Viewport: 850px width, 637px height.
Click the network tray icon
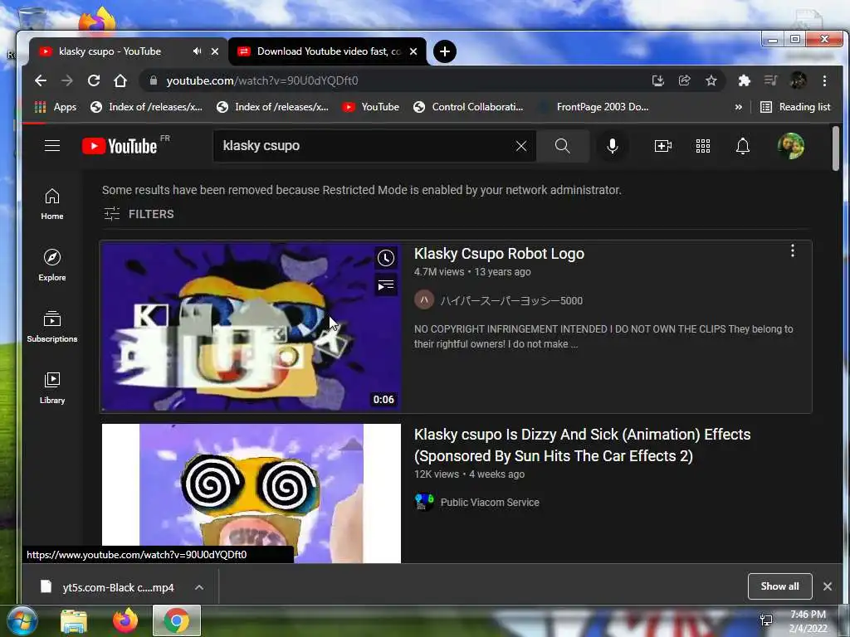pos(766,620)
